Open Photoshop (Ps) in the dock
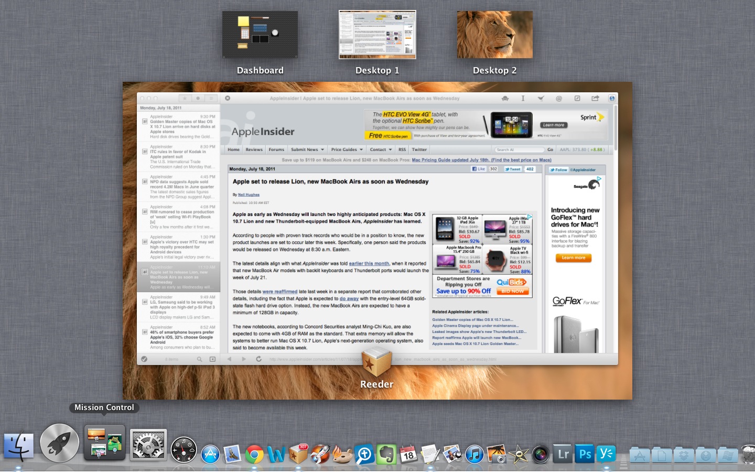This screenshot has height=472, width=755. [x=585, y=454]
